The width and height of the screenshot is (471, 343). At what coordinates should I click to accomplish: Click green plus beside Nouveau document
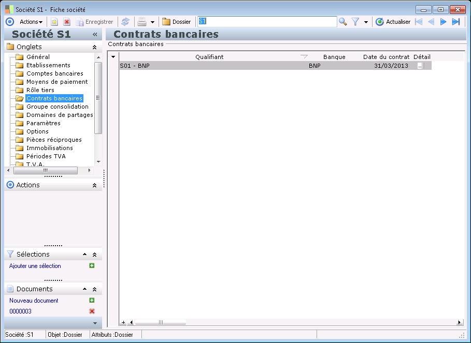92,300
